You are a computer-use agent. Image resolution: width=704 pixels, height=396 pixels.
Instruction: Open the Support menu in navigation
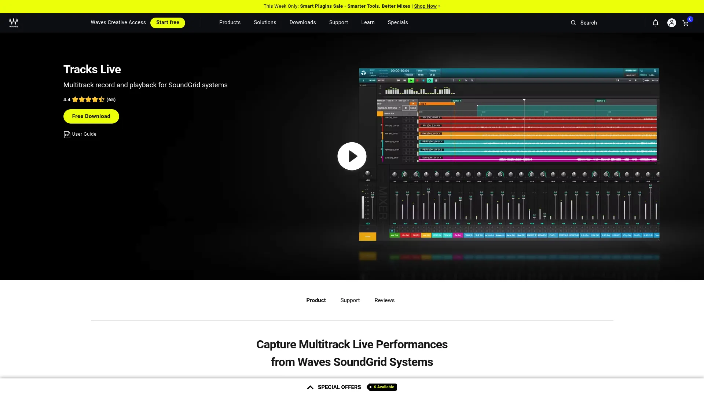coord(338,23)
